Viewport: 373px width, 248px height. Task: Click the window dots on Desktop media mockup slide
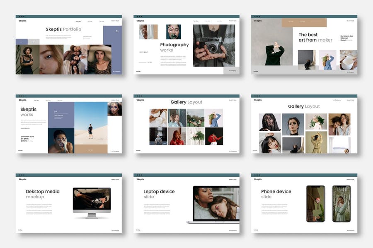coord(22,175)
